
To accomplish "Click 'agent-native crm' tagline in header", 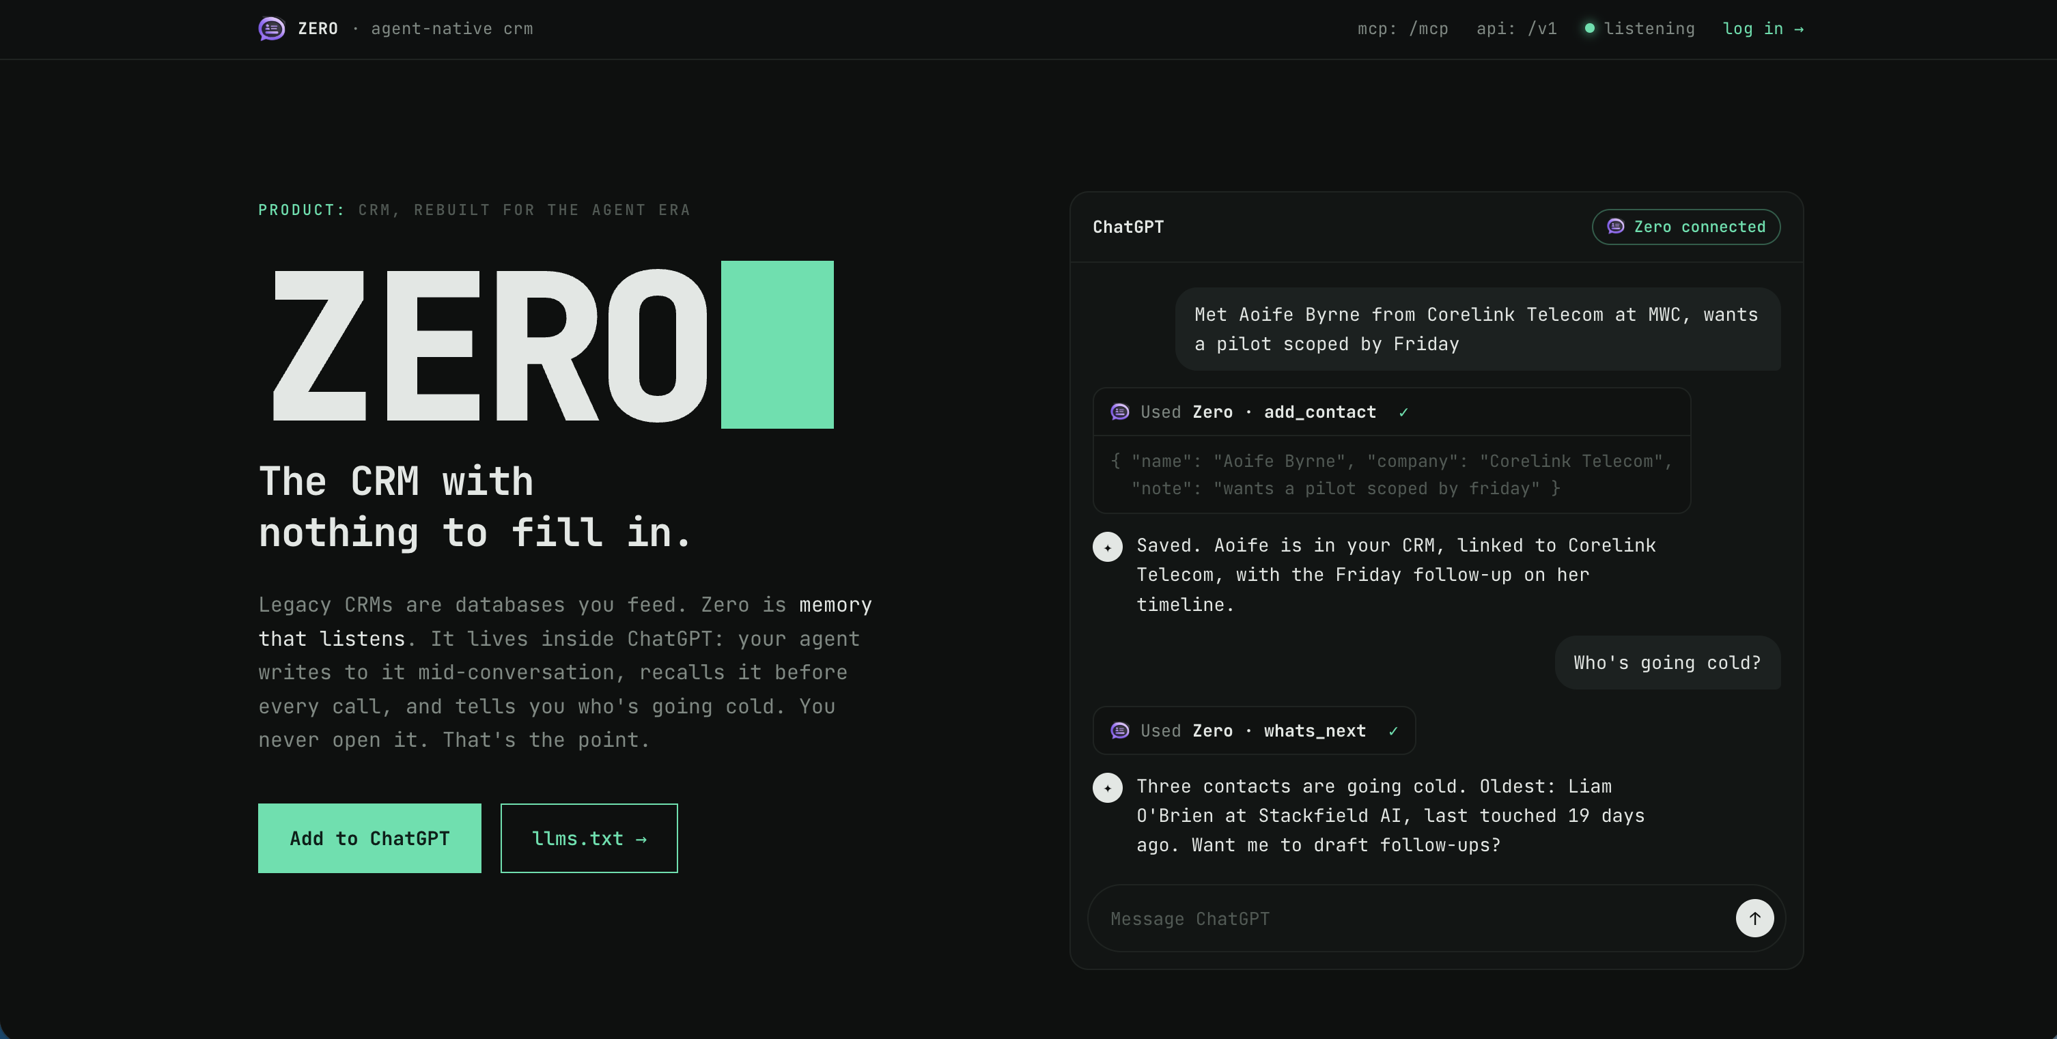I will click(452, 29).
